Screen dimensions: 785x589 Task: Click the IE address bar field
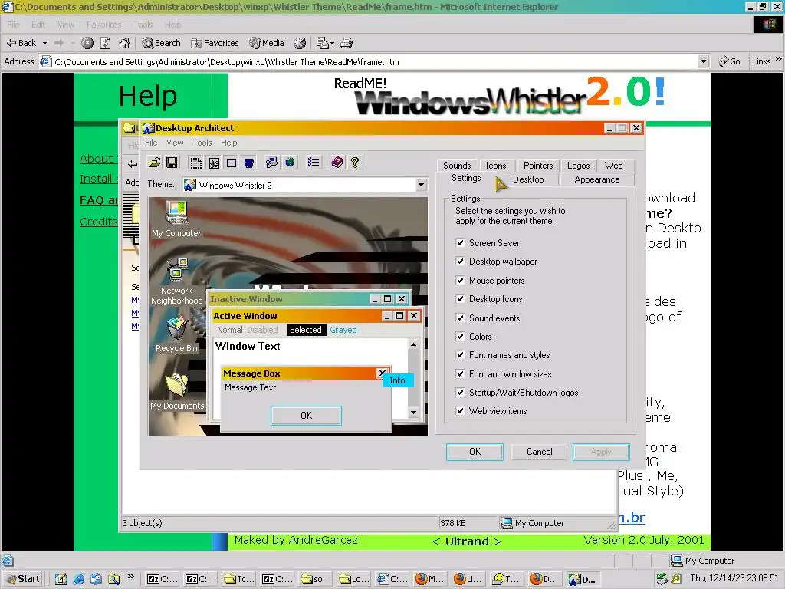pyautogui.click(x=375, y=61)
